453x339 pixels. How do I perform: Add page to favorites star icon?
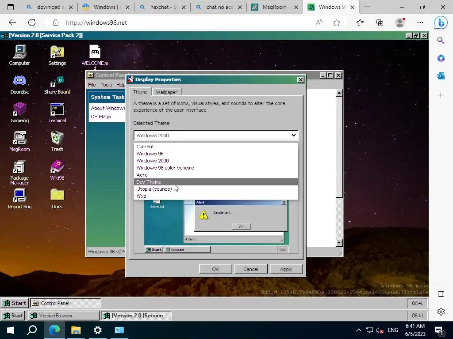337,23
